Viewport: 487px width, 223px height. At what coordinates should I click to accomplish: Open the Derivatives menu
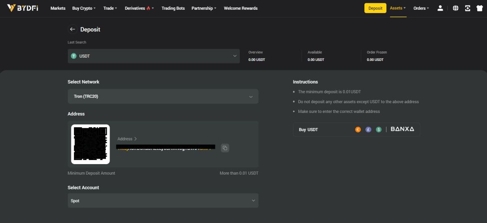[139, 8]
